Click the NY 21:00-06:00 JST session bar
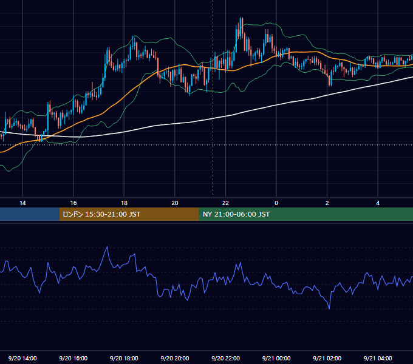This screenshot has height=364, width=413. pos(305,214)
